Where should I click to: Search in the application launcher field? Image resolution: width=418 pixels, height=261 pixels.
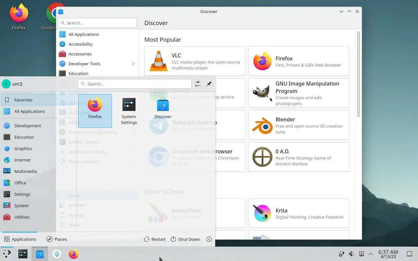(x=135, y=84)
